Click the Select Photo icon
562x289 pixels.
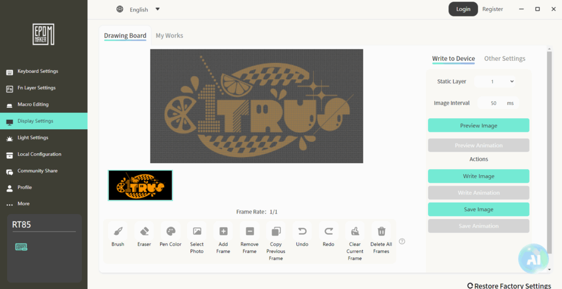coord(197,232)
